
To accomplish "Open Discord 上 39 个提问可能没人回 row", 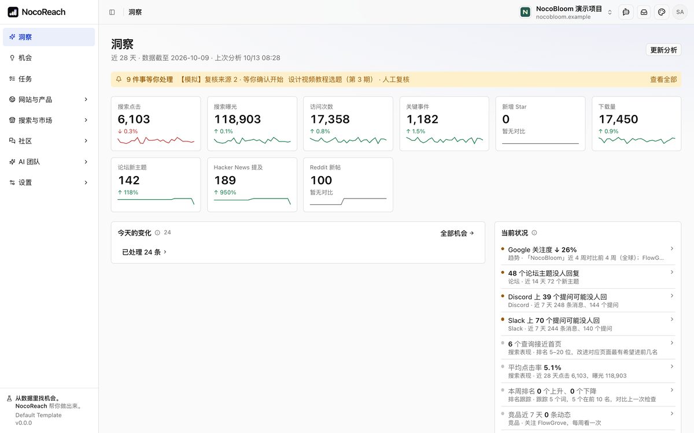I will point(588,301).
